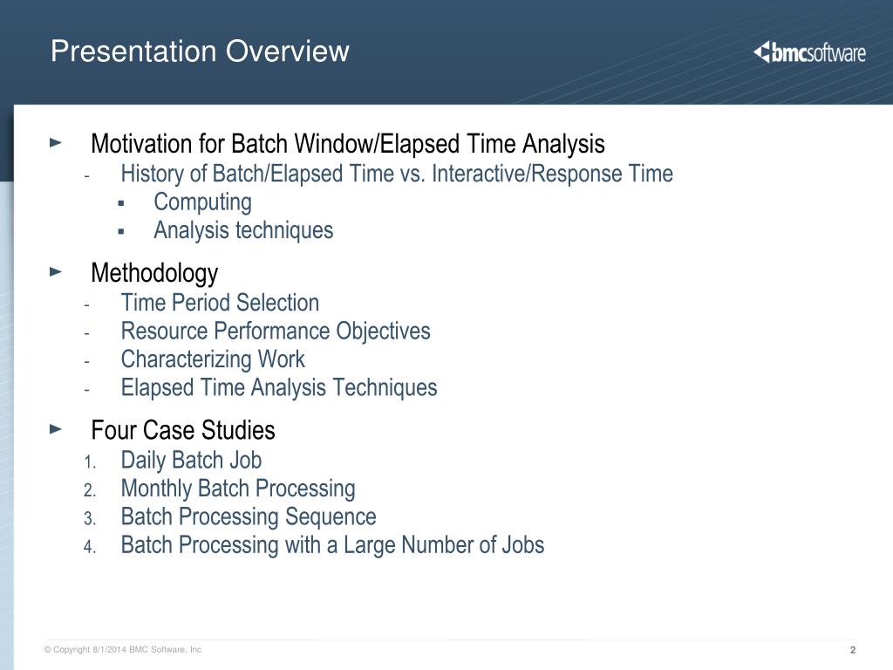Screen dimensions: 893x670
Task: Click the arrow bullet beside Methodology
Action: tap(56, 272)
